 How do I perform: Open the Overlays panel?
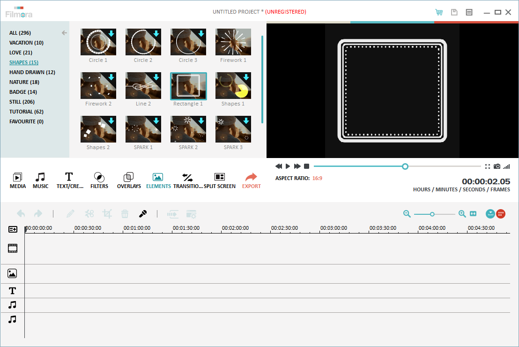pos(129,180)
